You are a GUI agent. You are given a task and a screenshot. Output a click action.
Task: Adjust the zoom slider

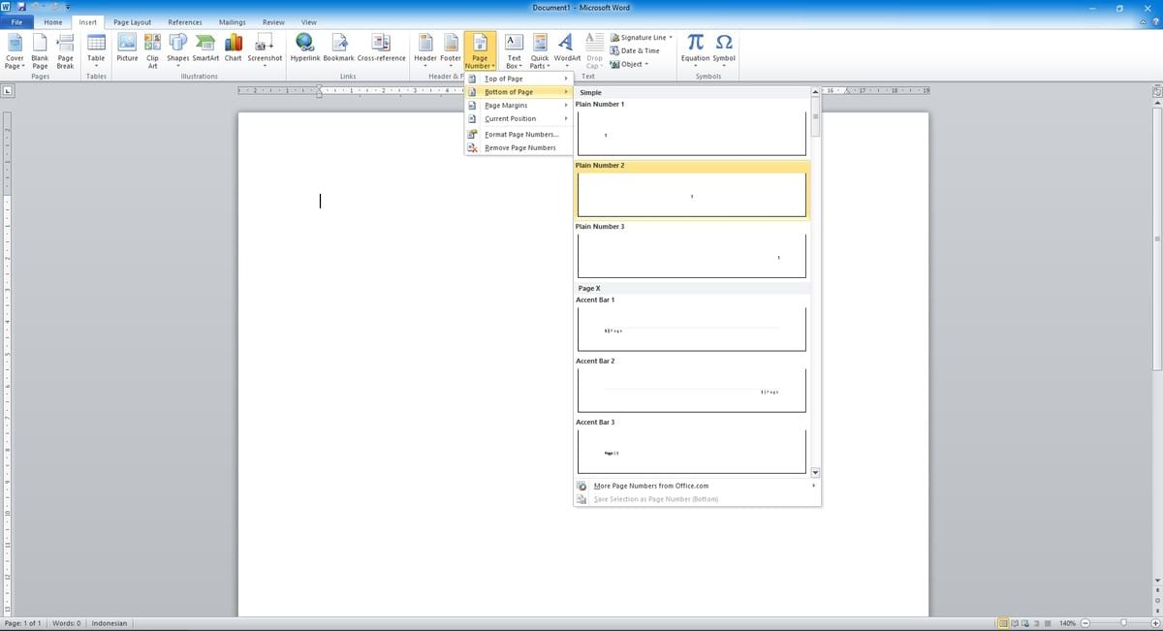(x=1122, y=623)
